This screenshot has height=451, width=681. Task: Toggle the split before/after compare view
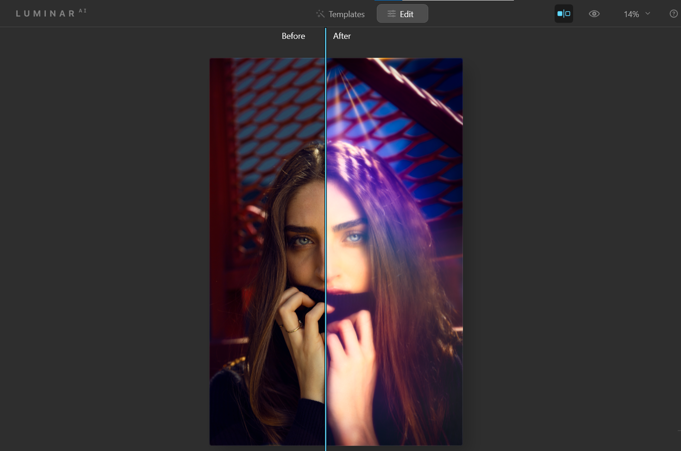563,13
